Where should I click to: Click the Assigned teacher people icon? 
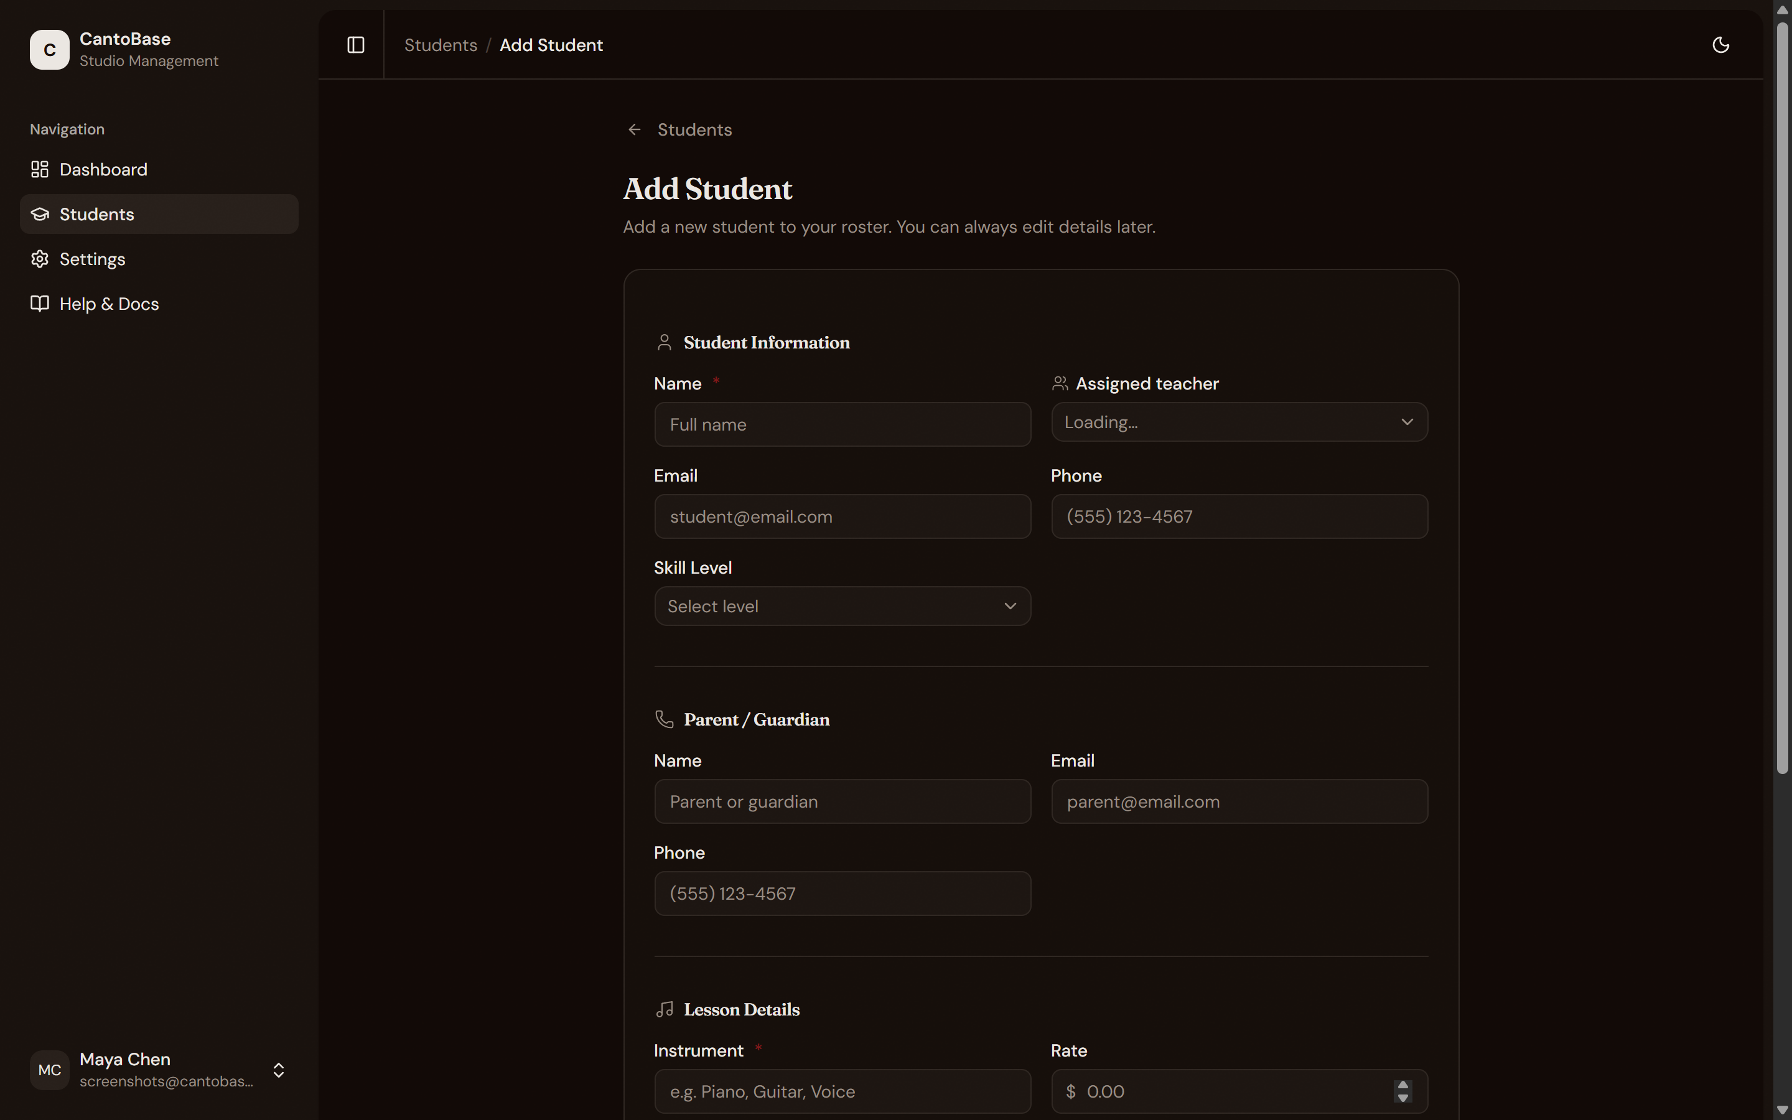pos(1060,384)
